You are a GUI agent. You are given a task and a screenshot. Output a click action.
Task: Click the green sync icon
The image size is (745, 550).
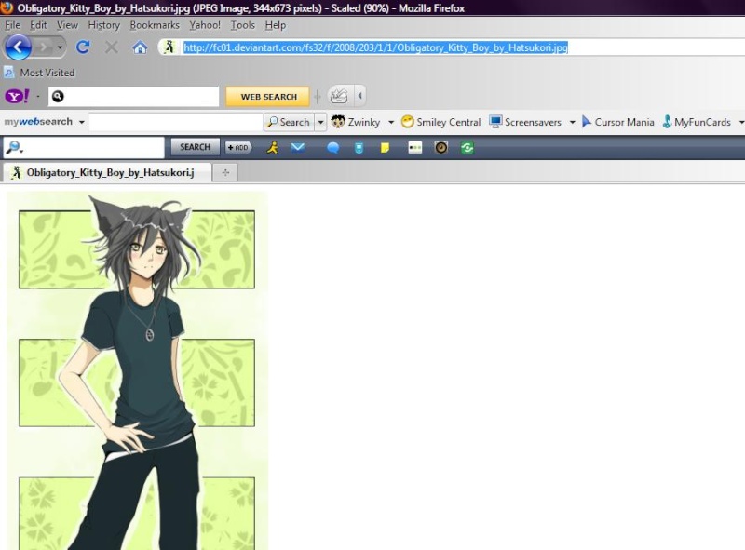coord(467,148)
